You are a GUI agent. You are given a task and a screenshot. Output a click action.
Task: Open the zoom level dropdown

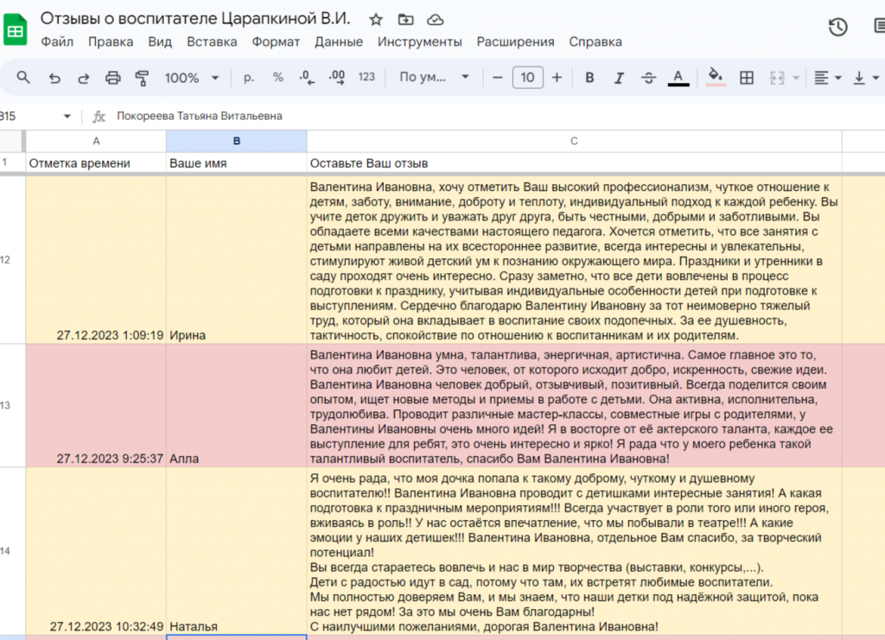coord(189,77)
